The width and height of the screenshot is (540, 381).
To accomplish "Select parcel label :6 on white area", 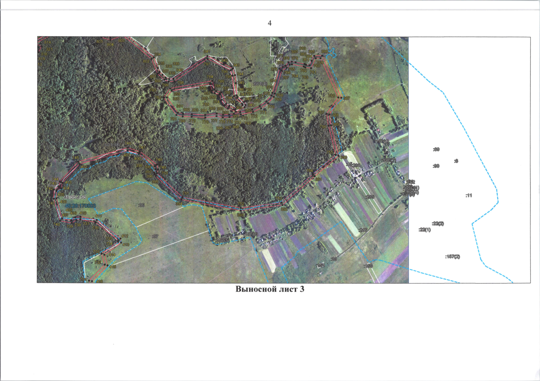I will point(456,161).
